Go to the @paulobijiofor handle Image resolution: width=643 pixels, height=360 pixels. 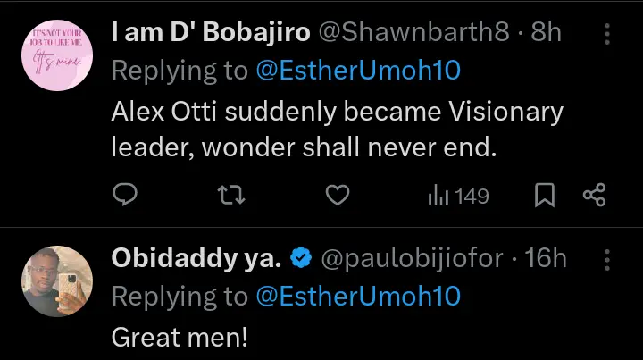coord(414,259)
